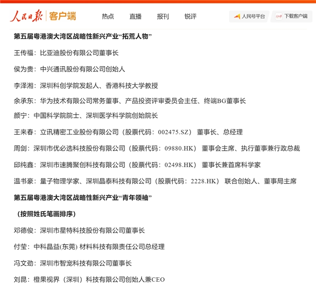Select the 锐评 navigation item

(191, 17)
